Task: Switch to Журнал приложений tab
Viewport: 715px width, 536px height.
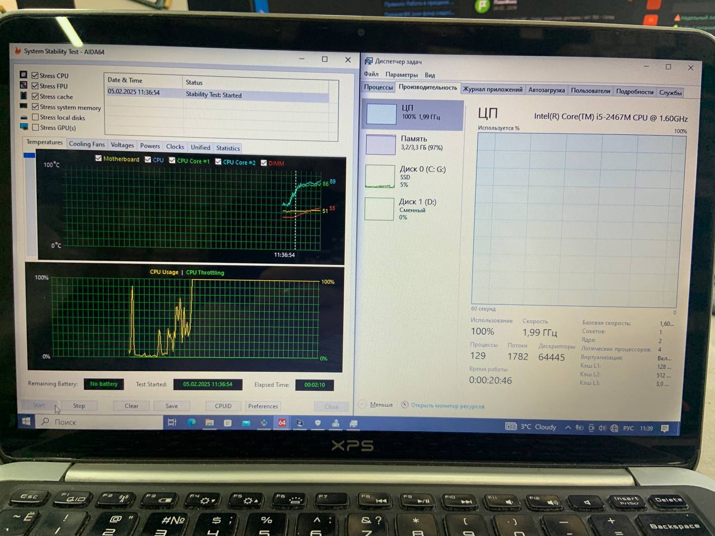Action: (x=493, y=89)
